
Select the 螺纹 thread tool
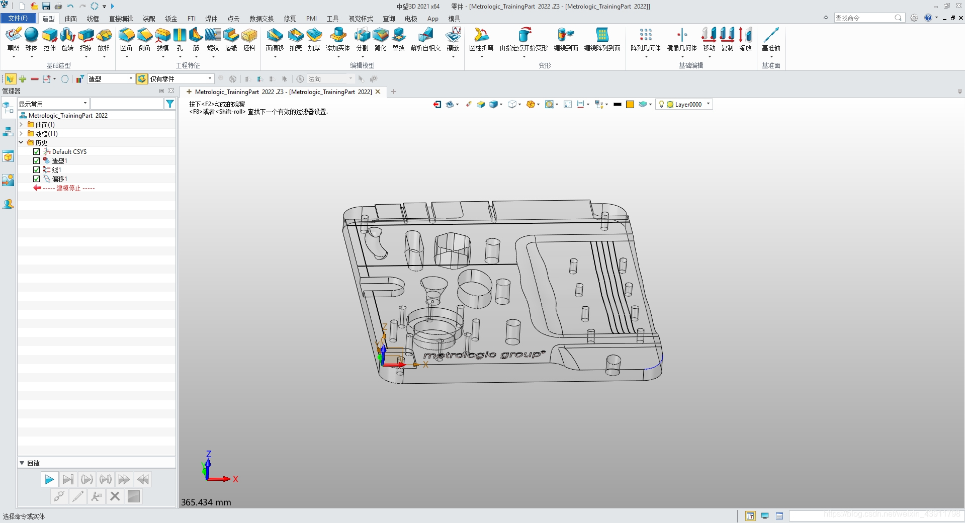(x=213, y=39)
